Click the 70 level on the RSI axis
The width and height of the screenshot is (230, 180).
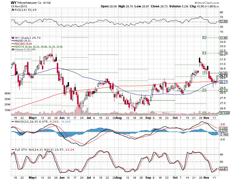point(221,17)
